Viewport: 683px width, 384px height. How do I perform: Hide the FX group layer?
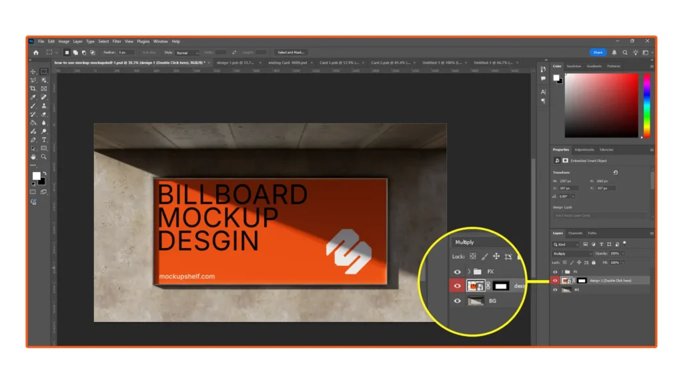[x=555, y=272]
